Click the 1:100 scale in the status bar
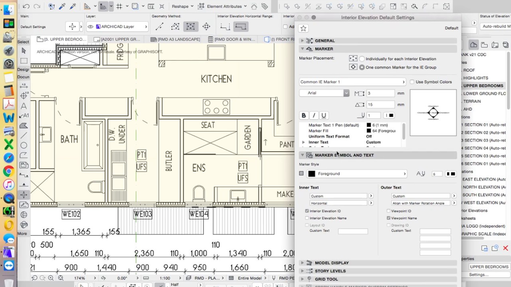The image size is (511, 287). [165, 278]
